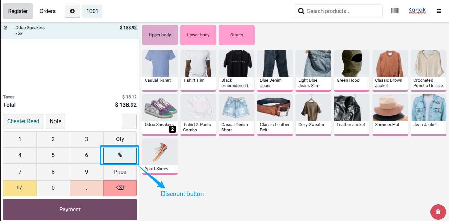Add T shirt slim product
Image resolution: width=449 pixels, height=221 pixels.
click(x=198, y=71)
